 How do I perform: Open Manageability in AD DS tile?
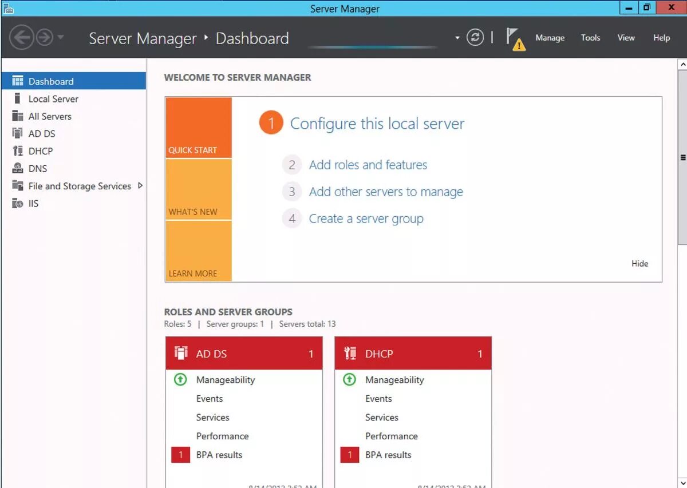[226, 380]
